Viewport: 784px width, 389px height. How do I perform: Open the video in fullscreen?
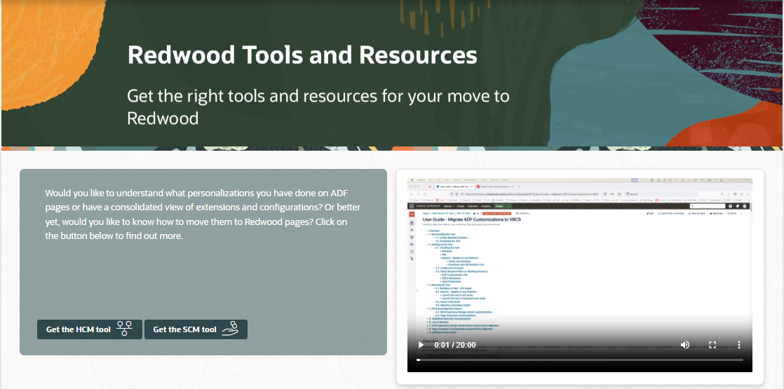pos(712,345)
